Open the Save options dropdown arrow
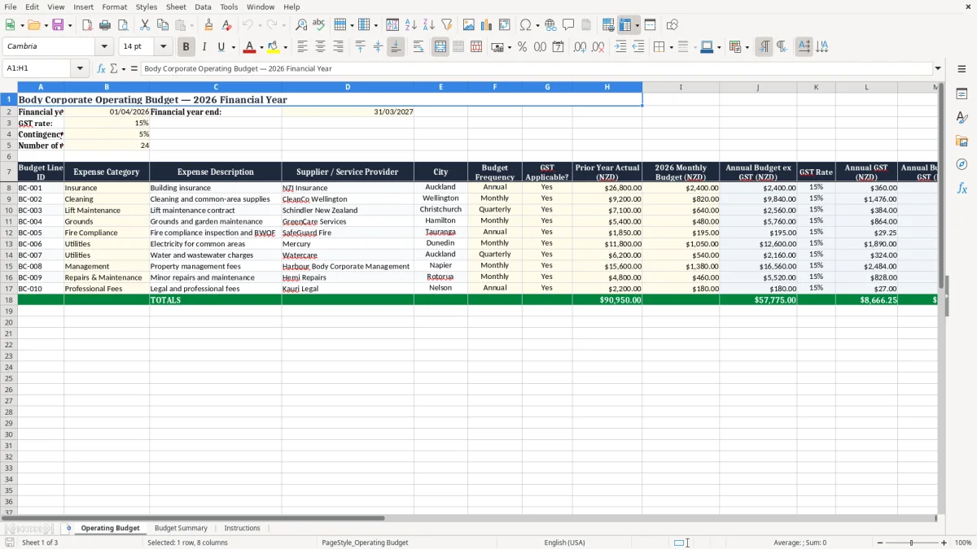 pos(69,25)
